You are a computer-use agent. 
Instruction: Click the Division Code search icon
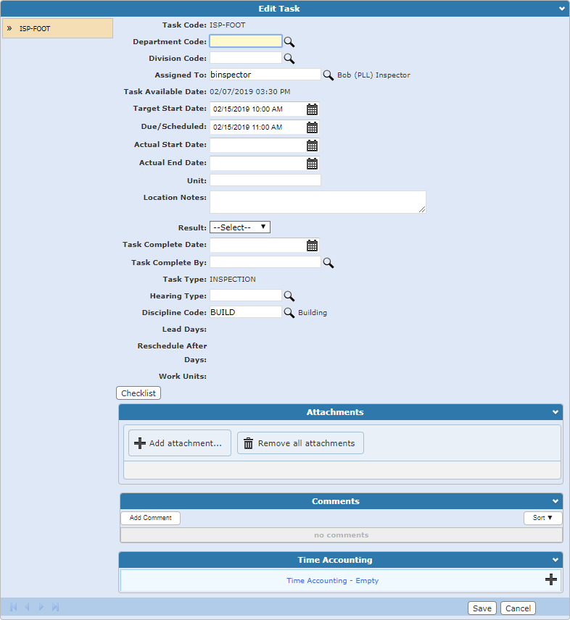click(x=289, y=58)
